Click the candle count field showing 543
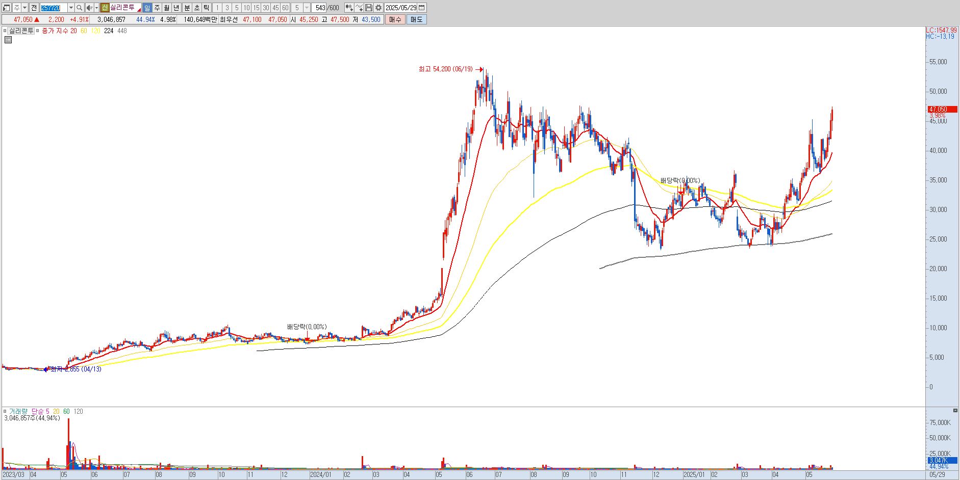960x480 pixels. pyautogui.click(x=319, y=8)
